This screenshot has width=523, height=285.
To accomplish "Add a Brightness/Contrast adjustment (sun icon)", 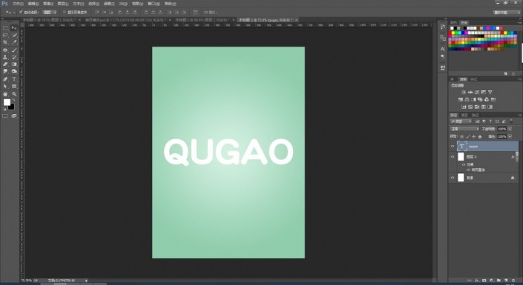I will coord(464,93).
